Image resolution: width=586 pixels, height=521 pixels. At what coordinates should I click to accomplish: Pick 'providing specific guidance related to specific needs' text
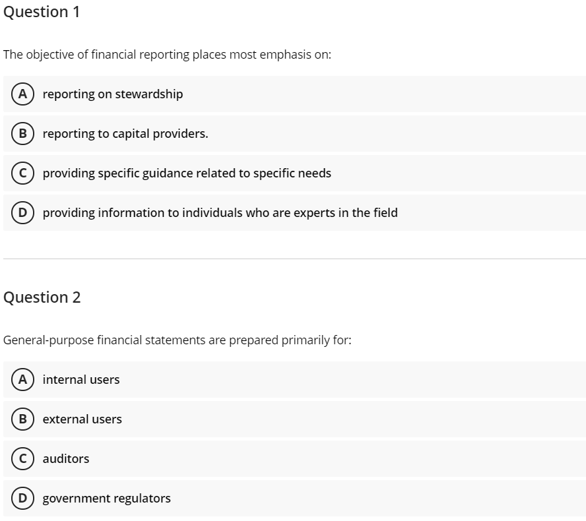pos(187,173)
